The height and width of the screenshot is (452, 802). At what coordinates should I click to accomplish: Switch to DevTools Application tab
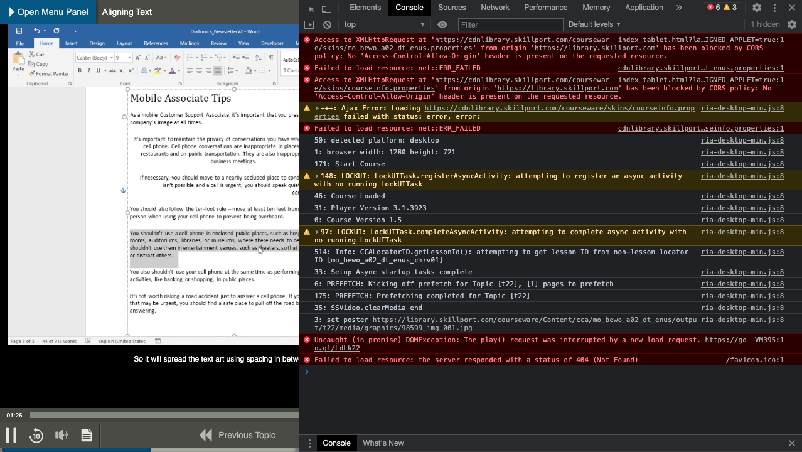click(x=644, y=8)
